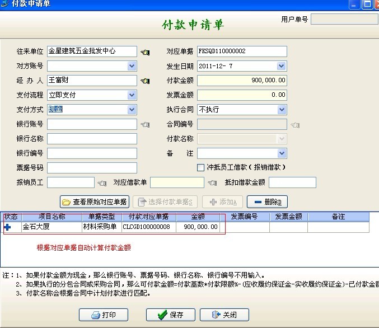
Task: Click the lookup icon beside 对应借款单 field
Action: 212,183
